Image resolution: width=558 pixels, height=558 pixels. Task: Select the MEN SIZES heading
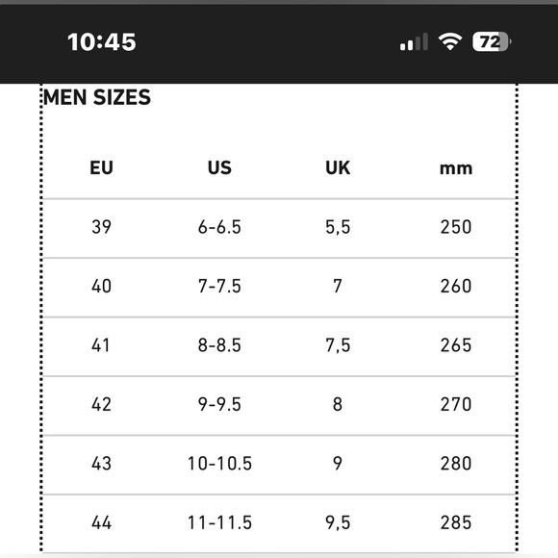97,97
